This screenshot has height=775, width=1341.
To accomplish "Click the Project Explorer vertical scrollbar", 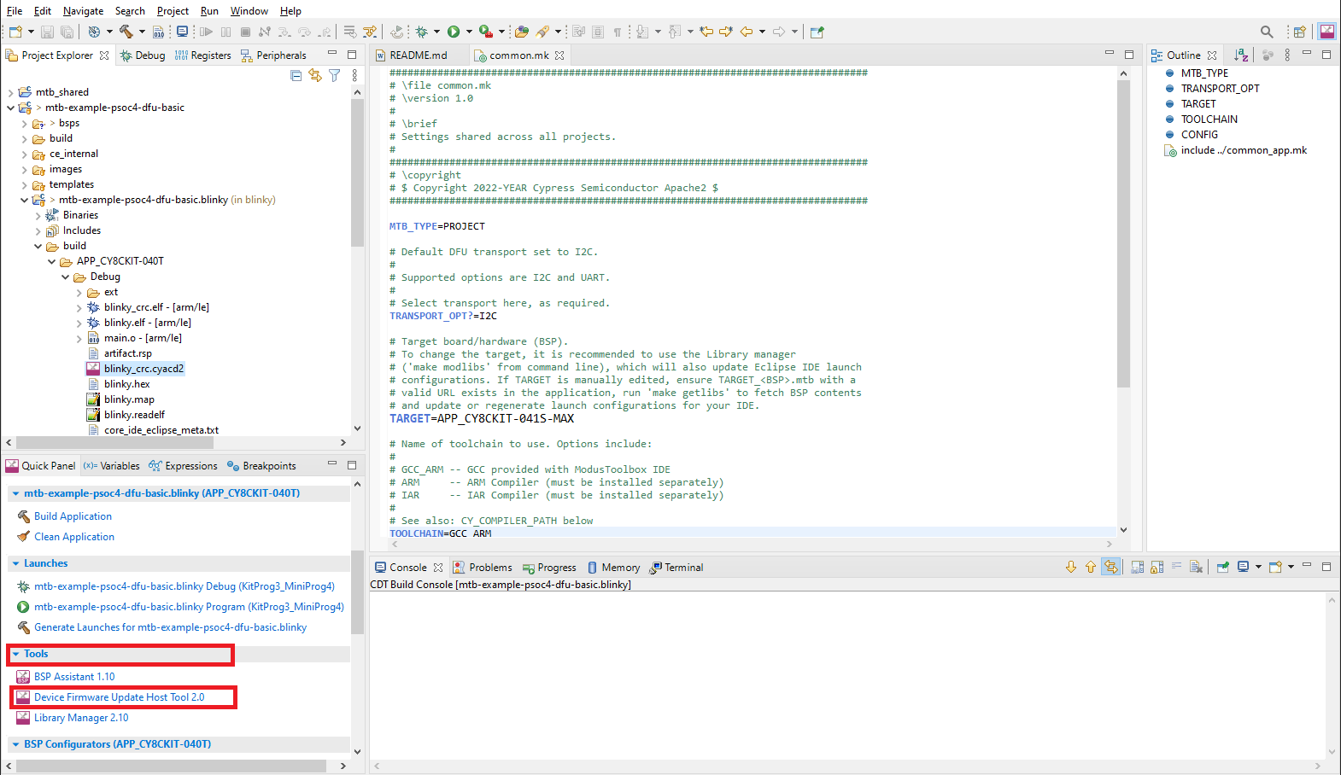I will point(357,171).
